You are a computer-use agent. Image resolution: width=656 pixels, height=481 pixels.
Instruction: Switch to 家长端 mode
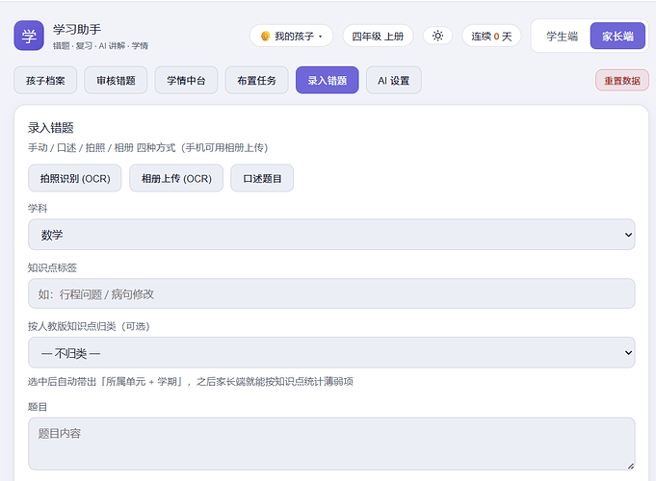(617, 36)
